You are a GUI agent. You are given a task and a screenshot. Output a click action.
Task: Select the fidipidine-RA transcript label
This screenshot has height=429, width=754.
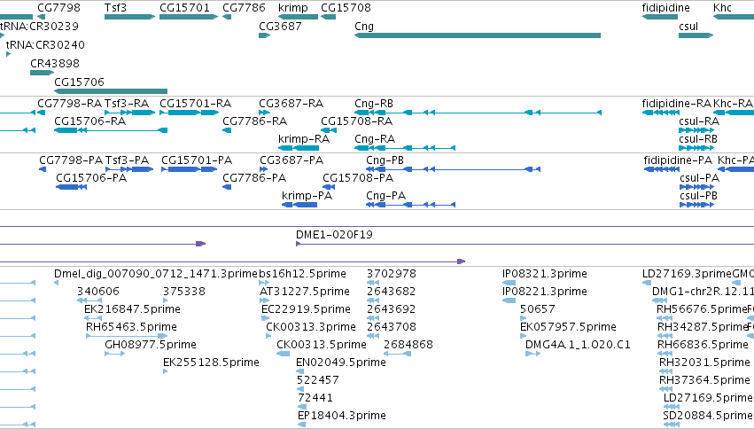677,104
